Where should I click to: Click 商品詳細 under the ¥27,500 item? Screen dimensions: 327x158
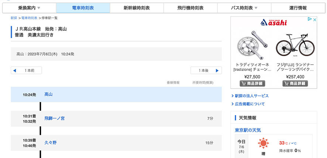(x=252, y=83)
